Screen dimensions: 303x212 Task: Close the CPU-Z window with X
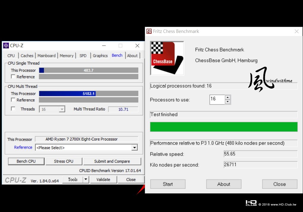click(137, 46)
